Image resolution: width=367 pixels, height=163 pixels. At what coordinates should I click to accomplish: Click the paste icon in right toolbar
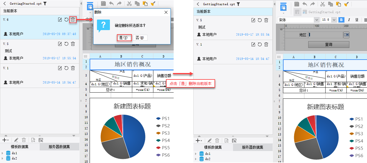338,4
